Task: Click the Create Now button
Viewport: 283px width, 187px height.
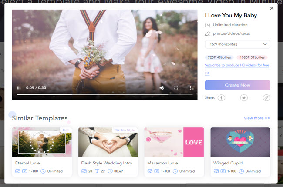Action: click(x=238, y=85)
